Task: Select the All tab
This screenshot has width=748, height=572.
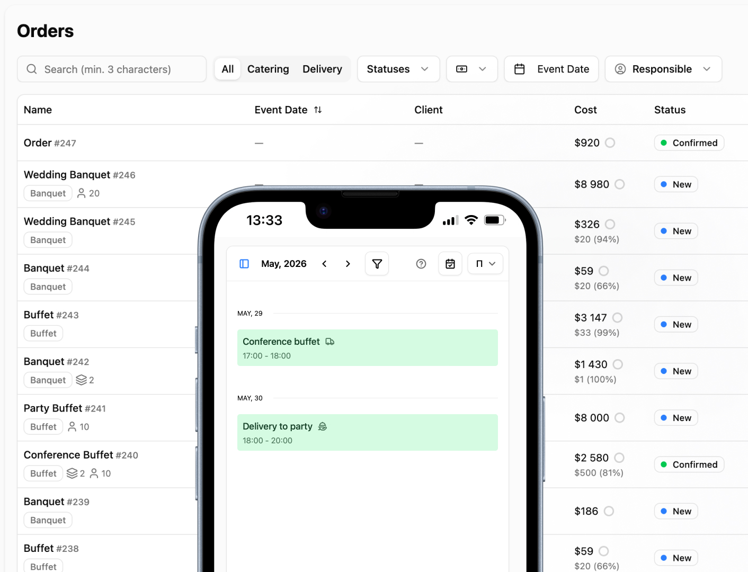Action: click(228, 69)
